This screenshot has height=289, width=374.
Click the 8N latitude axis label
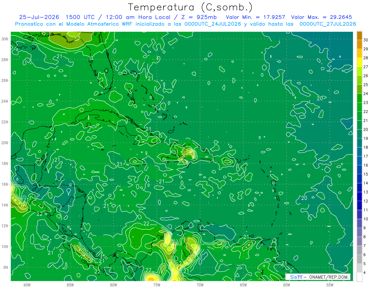6,267
